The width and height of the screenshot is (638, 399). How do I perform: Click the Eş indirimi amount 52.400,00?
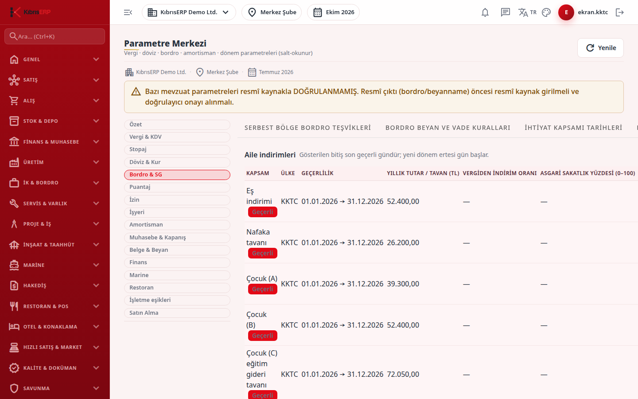pyautogui.click(x=403, y=201)
